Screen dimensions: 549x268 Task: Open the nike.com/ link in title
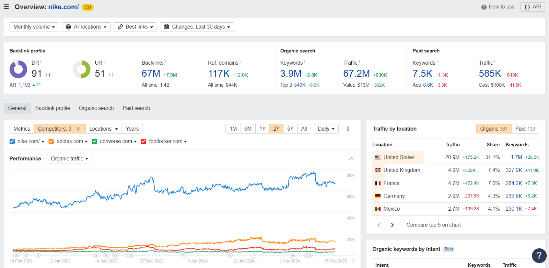pyautogui.click(x=63, y=7)
